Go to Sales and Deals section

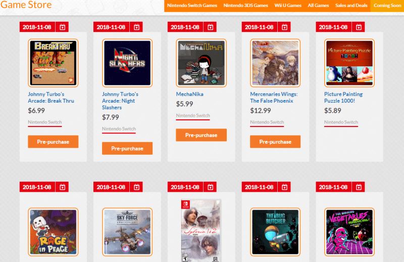(x=351, y=6)
